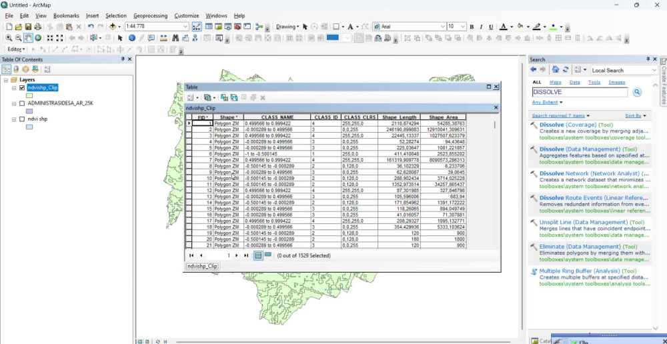
Task: Check the ADMINISTRASIDESA_AR_25K layer checkbox
Action: (22, 103)
